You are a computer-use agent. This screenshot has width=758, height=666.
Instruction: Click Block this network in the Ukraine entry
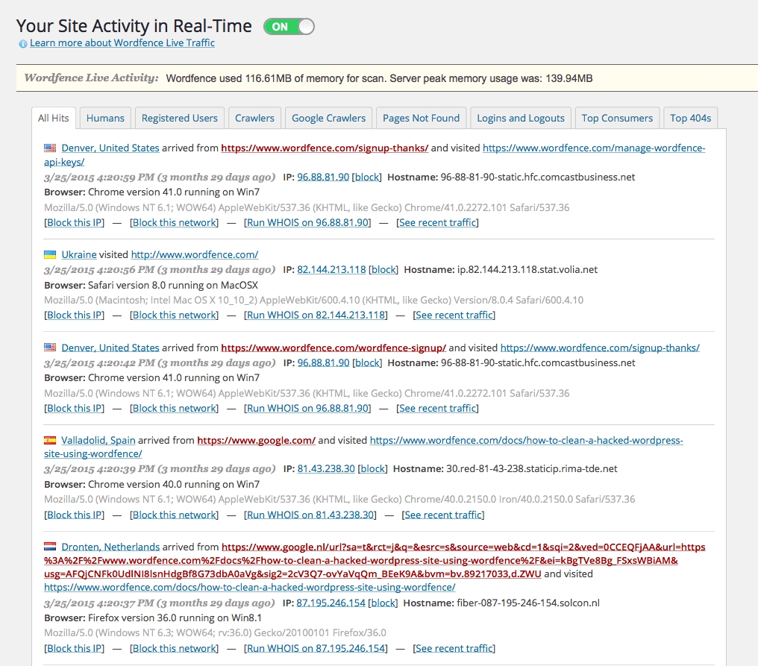pos(175,315)
